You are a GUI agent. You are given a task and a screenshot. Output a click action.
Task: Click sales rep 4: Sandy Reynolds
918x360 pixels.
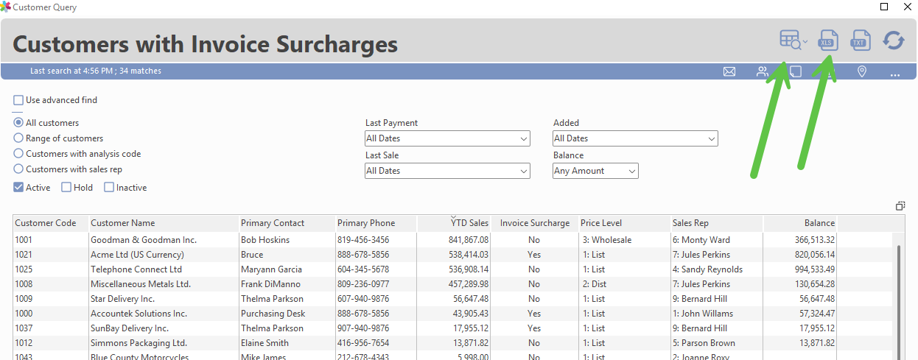tap(709, 269)
